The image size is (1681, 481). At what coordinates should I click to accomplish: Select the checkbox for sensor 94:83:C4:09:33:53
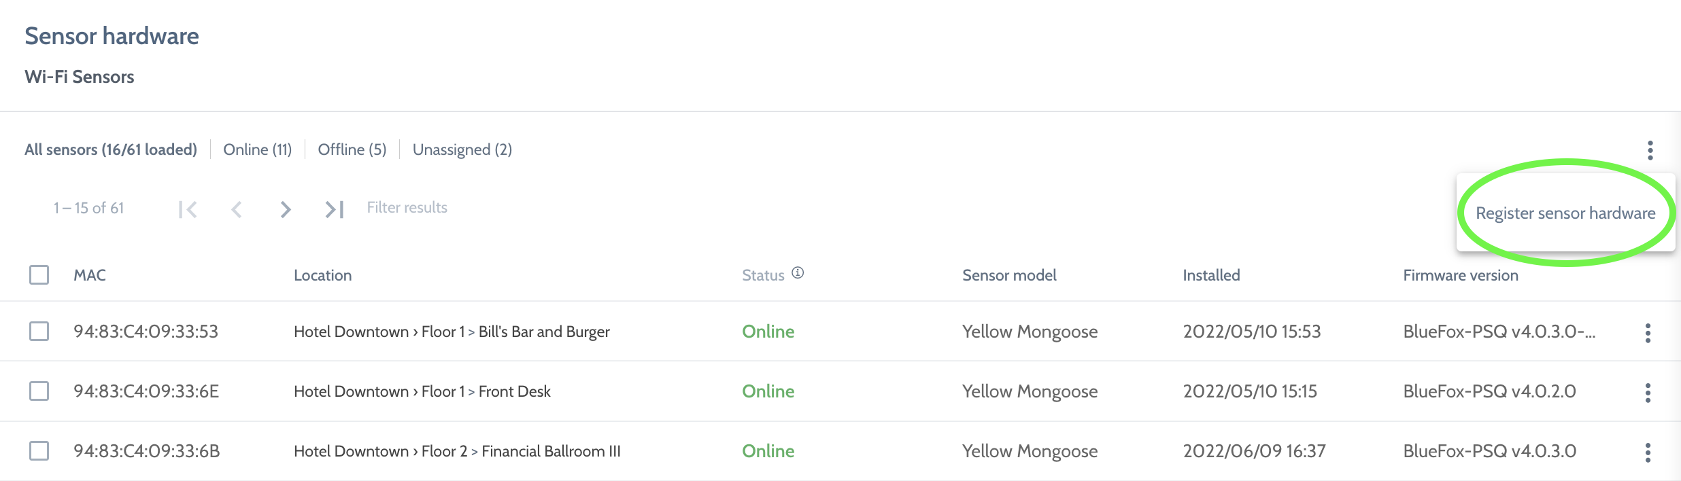click(39, 332)
